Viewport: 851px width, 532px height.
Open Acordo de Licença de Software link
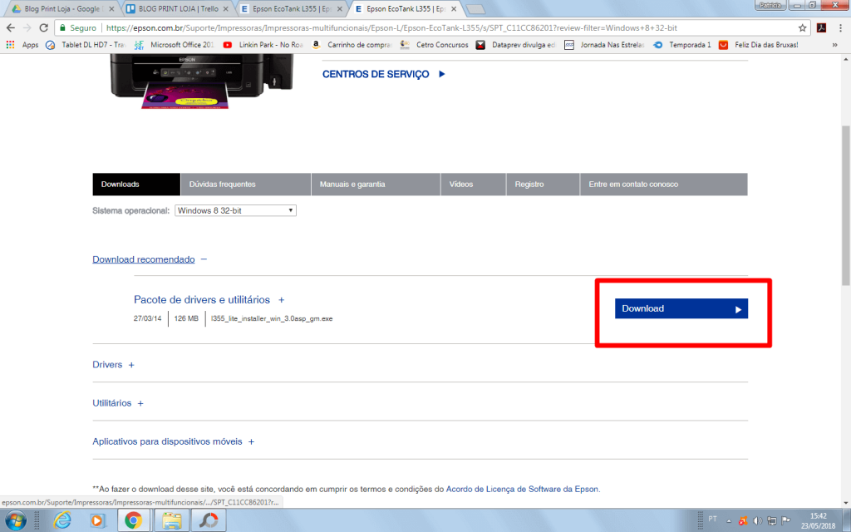[x=522, y=489]
